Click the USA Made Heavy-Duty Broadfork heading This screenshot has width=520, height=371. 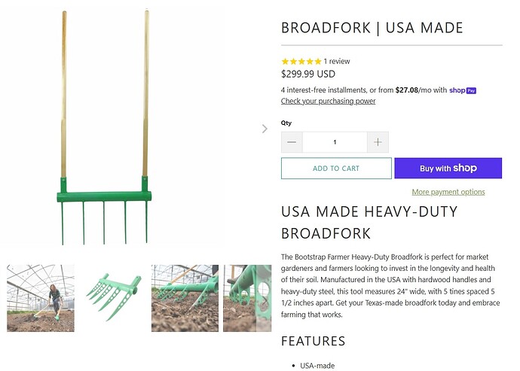click(x=369, y=222)
